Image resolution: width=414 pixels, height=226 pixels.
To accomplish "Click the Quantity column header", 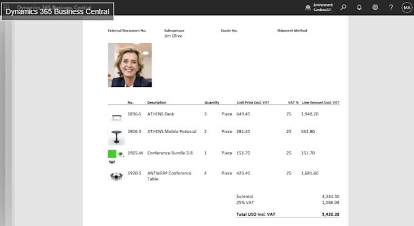I will (x=212, y=103).
